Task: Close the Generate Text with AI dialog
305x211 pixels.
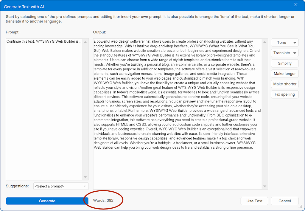Action: (x=296, y=4)
